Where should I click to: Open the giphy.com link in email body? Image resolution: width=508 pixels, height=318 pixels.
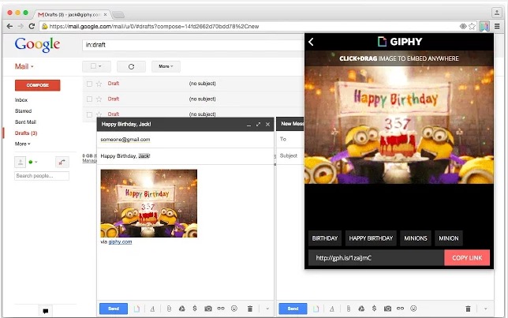tap(120, 241)
